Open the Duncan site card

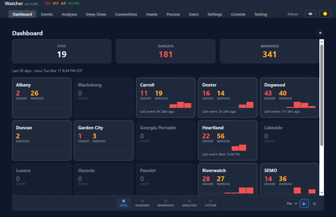(x=41, y=140)
